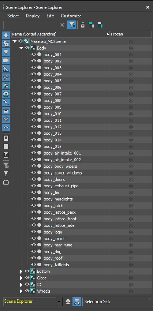Toggle visibility eye of Body group
Image resolution: width=153 pixels, height=311 pixels.
(x=27, y=48)
